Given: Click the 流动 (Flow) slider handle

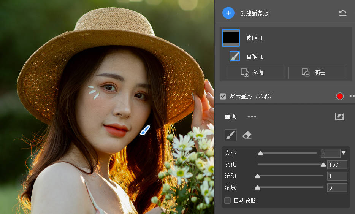Looking at the screenshot, I should tap(257, 176).
